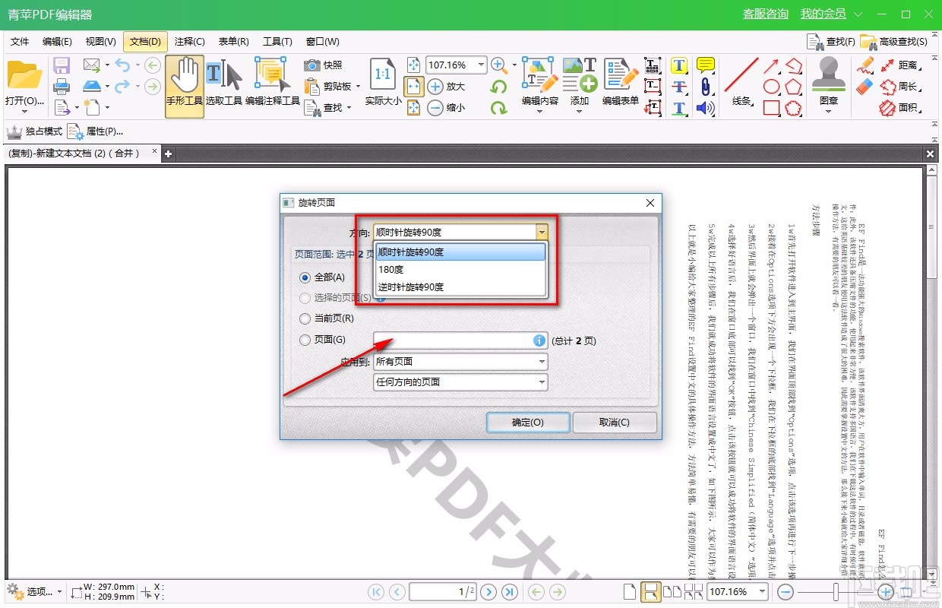Confirm rotation with 确定(O) button
The image size is (942, 608).
click(528, 423)
